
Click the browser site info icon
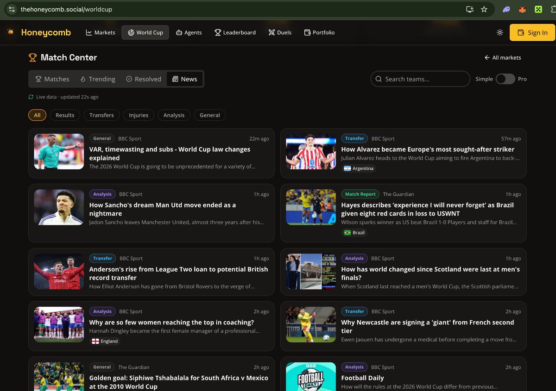point(12,9)
